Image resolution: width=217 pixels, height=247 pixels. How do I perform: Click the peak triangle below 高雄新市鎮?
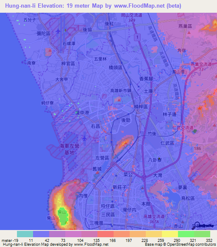[119, 100]
